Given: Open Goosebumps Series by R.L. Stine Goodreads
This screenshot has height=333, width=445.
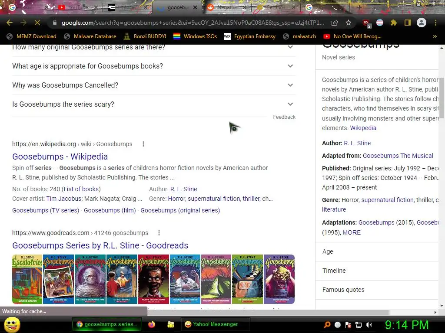Looking at the screenshot, I should tap(100, 245).
